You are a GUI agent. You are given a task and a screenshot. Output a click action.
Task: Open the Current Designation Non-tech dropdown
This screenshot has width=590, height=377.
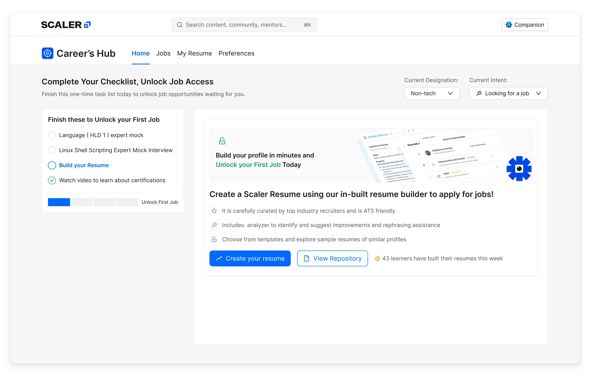pos(432,93)
